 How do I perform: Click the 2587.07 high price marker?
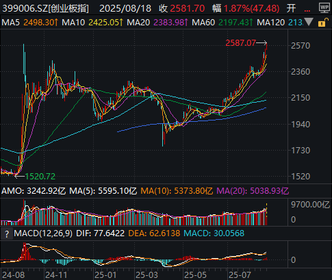(240, 43)
